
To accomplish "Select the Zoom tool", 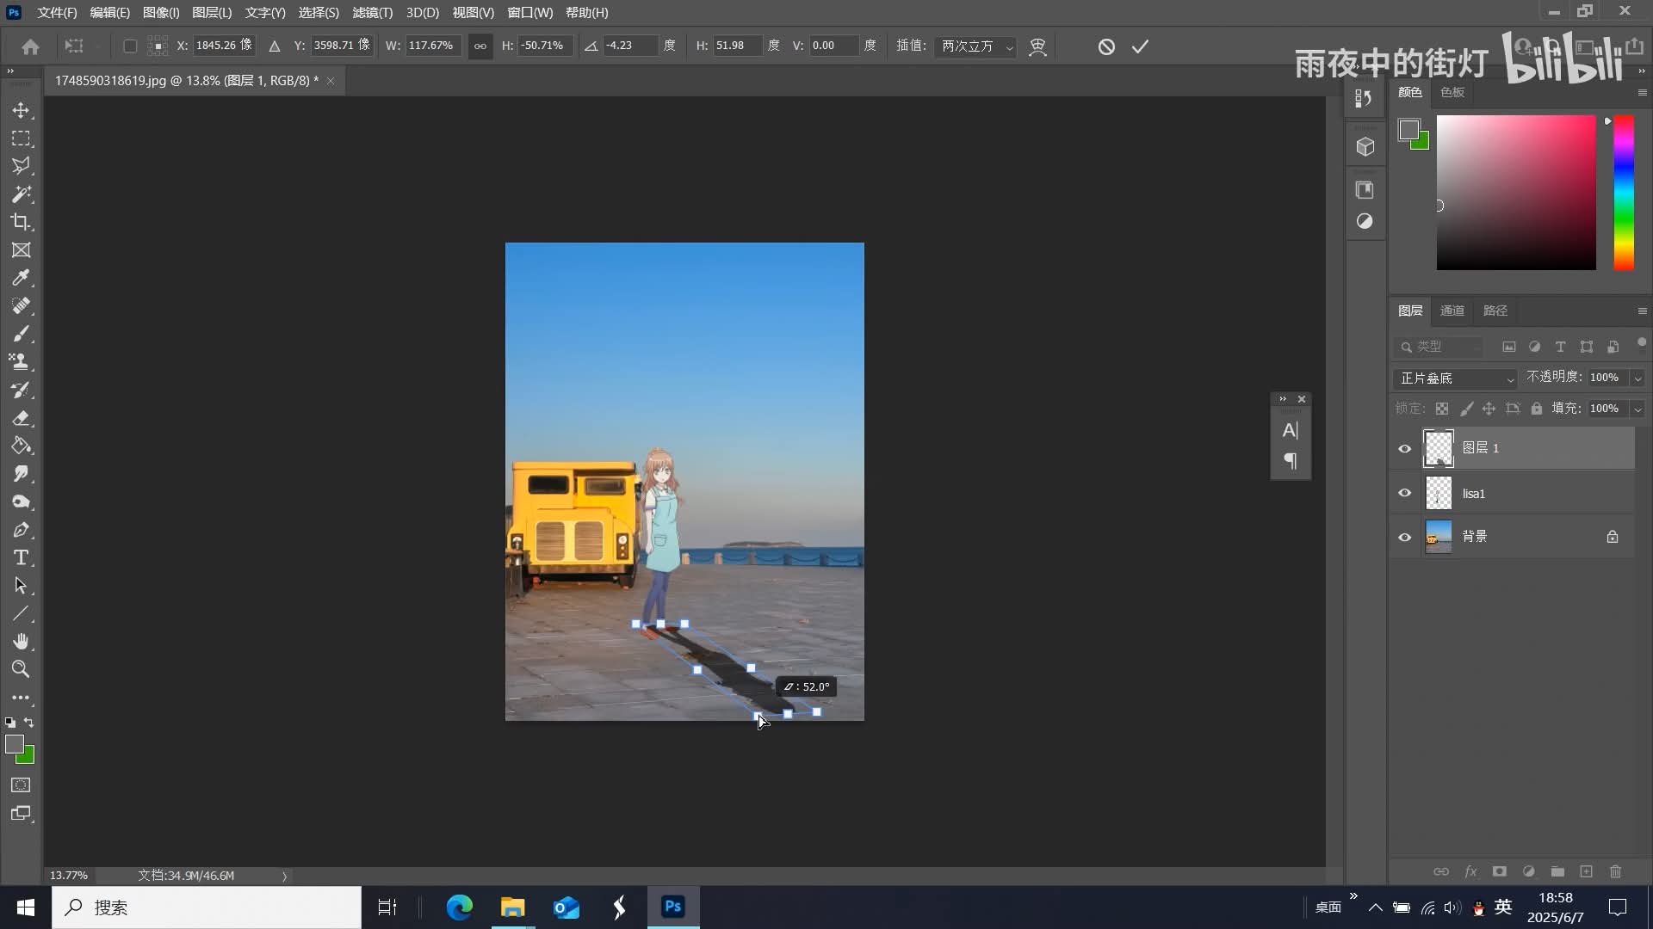I will [21, 669].
